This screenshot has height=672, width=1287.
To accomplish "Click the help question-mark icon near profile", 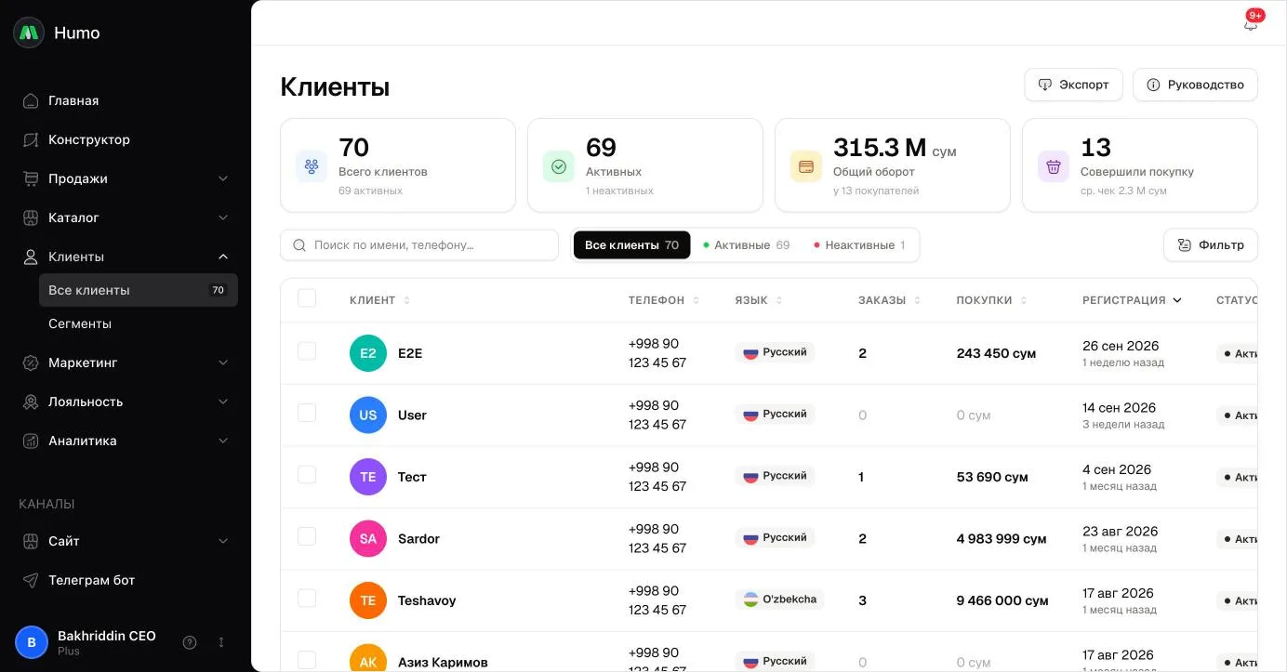I will tap(190, 642).
